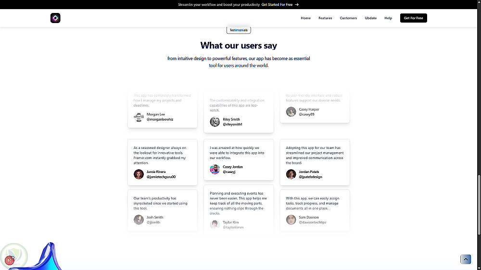The width and height of the screenshot is (481, 270).
Task: Click Riley Smith's profile picture
Action: pos(215,122)
